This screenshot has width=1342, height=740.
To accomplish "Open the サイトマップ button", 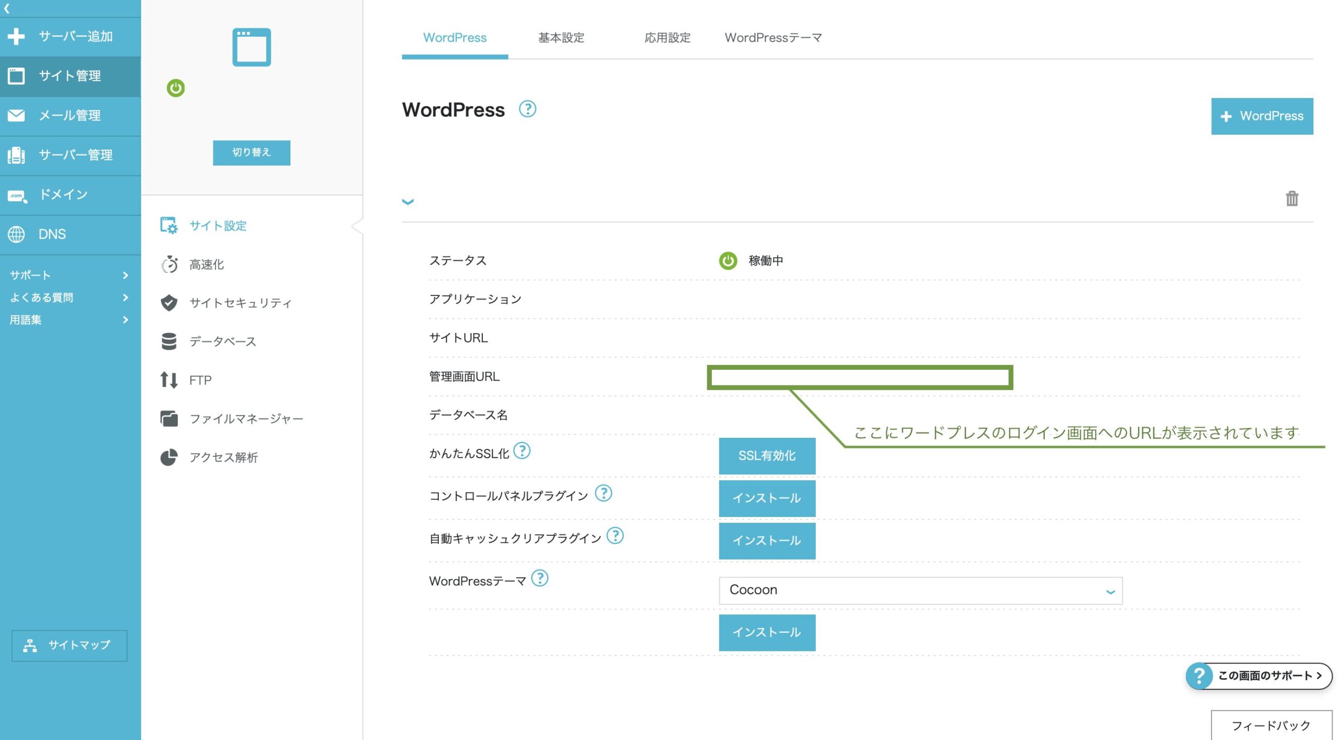I will coord(69,645).
